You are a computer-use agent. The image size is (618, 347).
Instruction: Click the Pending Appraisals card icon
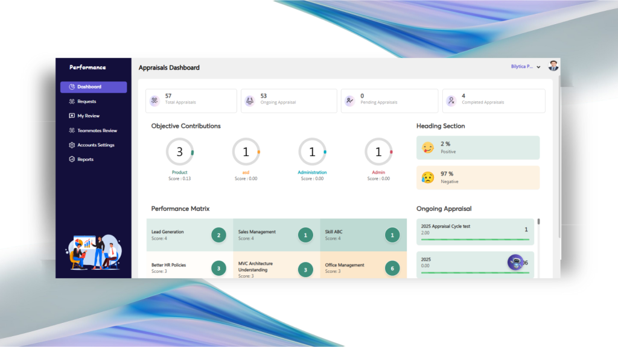(x=349, y=101)
